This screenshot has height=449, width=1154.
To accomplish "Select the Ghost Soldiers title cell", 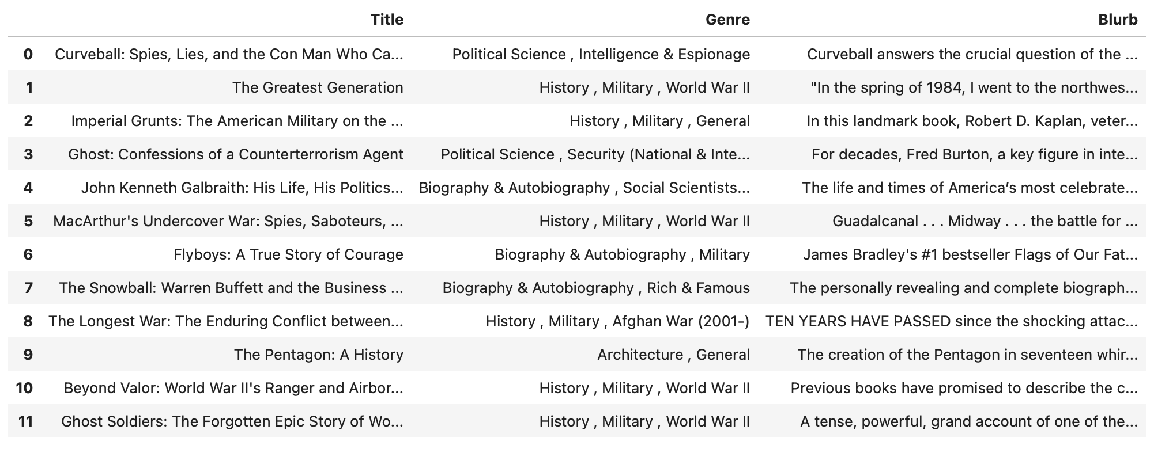I will pos(232,421).
